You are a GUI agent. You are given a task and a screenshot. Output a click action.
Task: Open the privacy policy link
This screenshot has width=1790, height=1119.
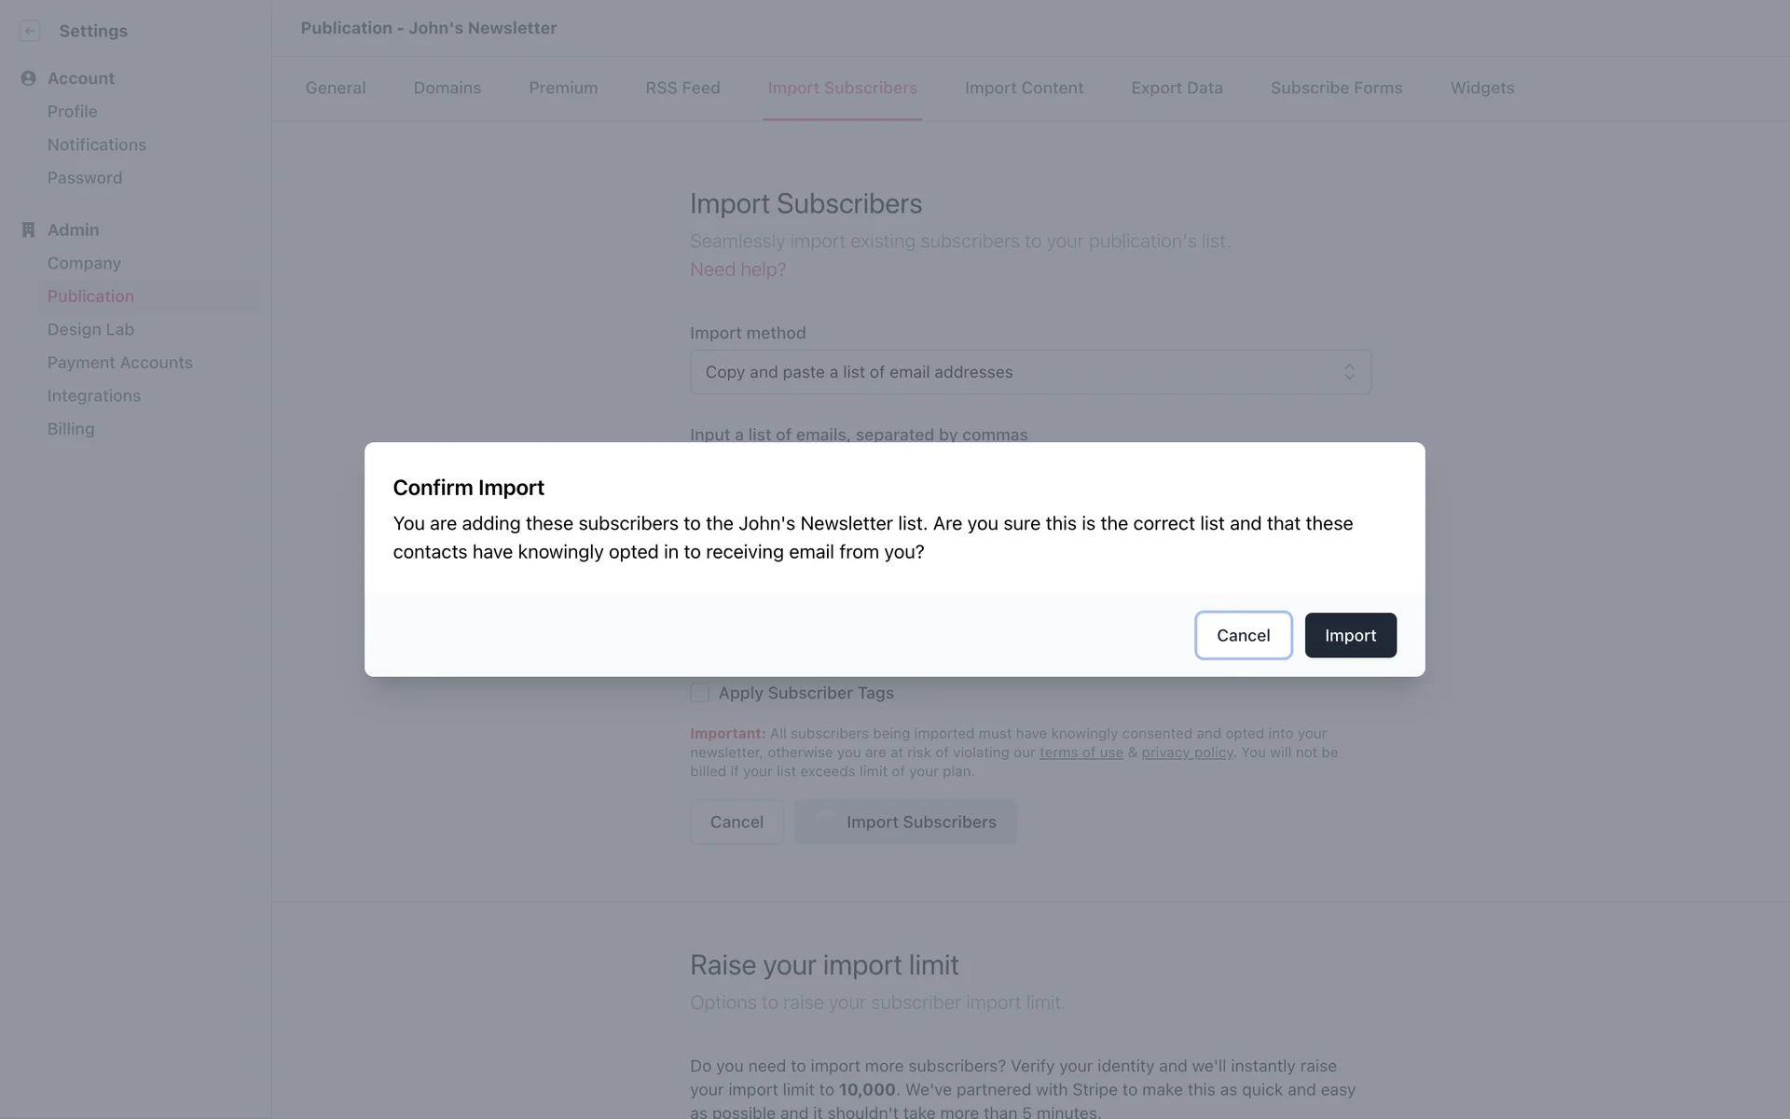[x=1187, y=753]
